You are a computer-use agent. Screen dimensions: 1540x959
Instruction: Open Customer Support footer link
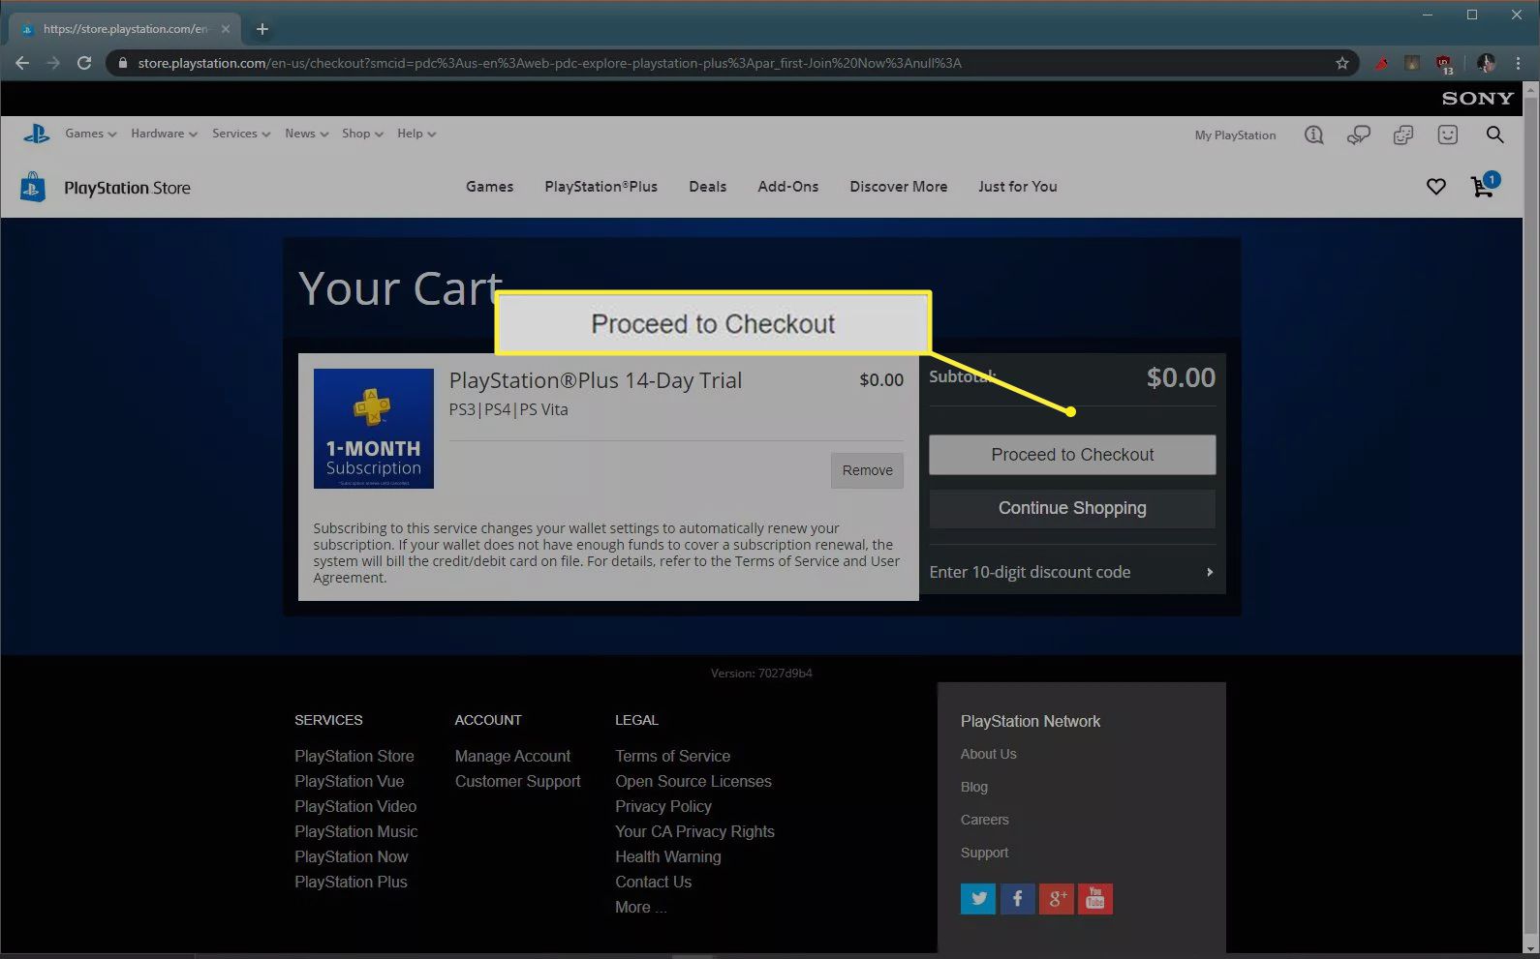tap(517, 781)
